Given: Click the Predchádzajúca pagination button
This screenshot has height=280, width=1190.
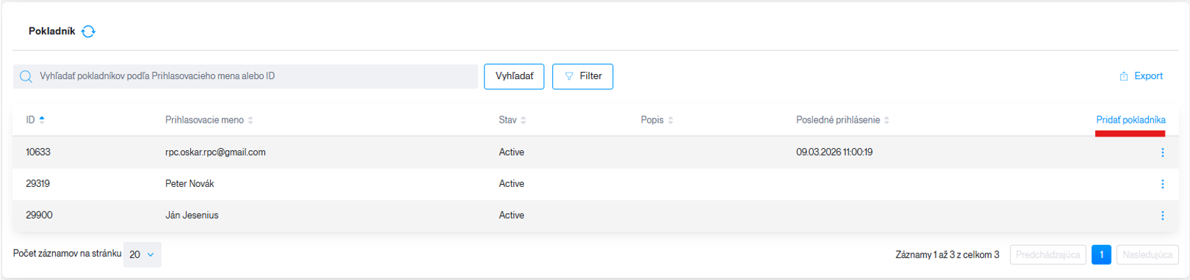Looking at the screenshot, I should 1048,255.
